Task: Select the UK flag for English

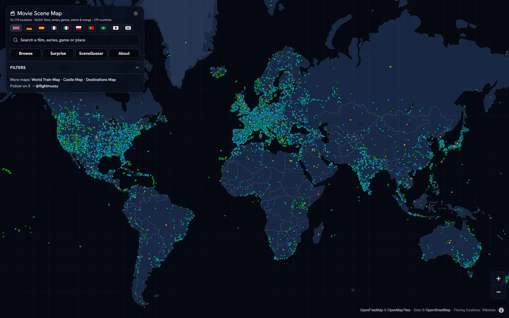Action: [16, 28]
